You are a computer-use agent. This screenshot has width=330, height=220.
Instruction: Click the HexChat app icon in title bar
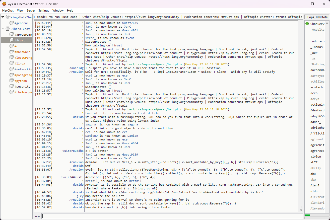coord(4,4)
